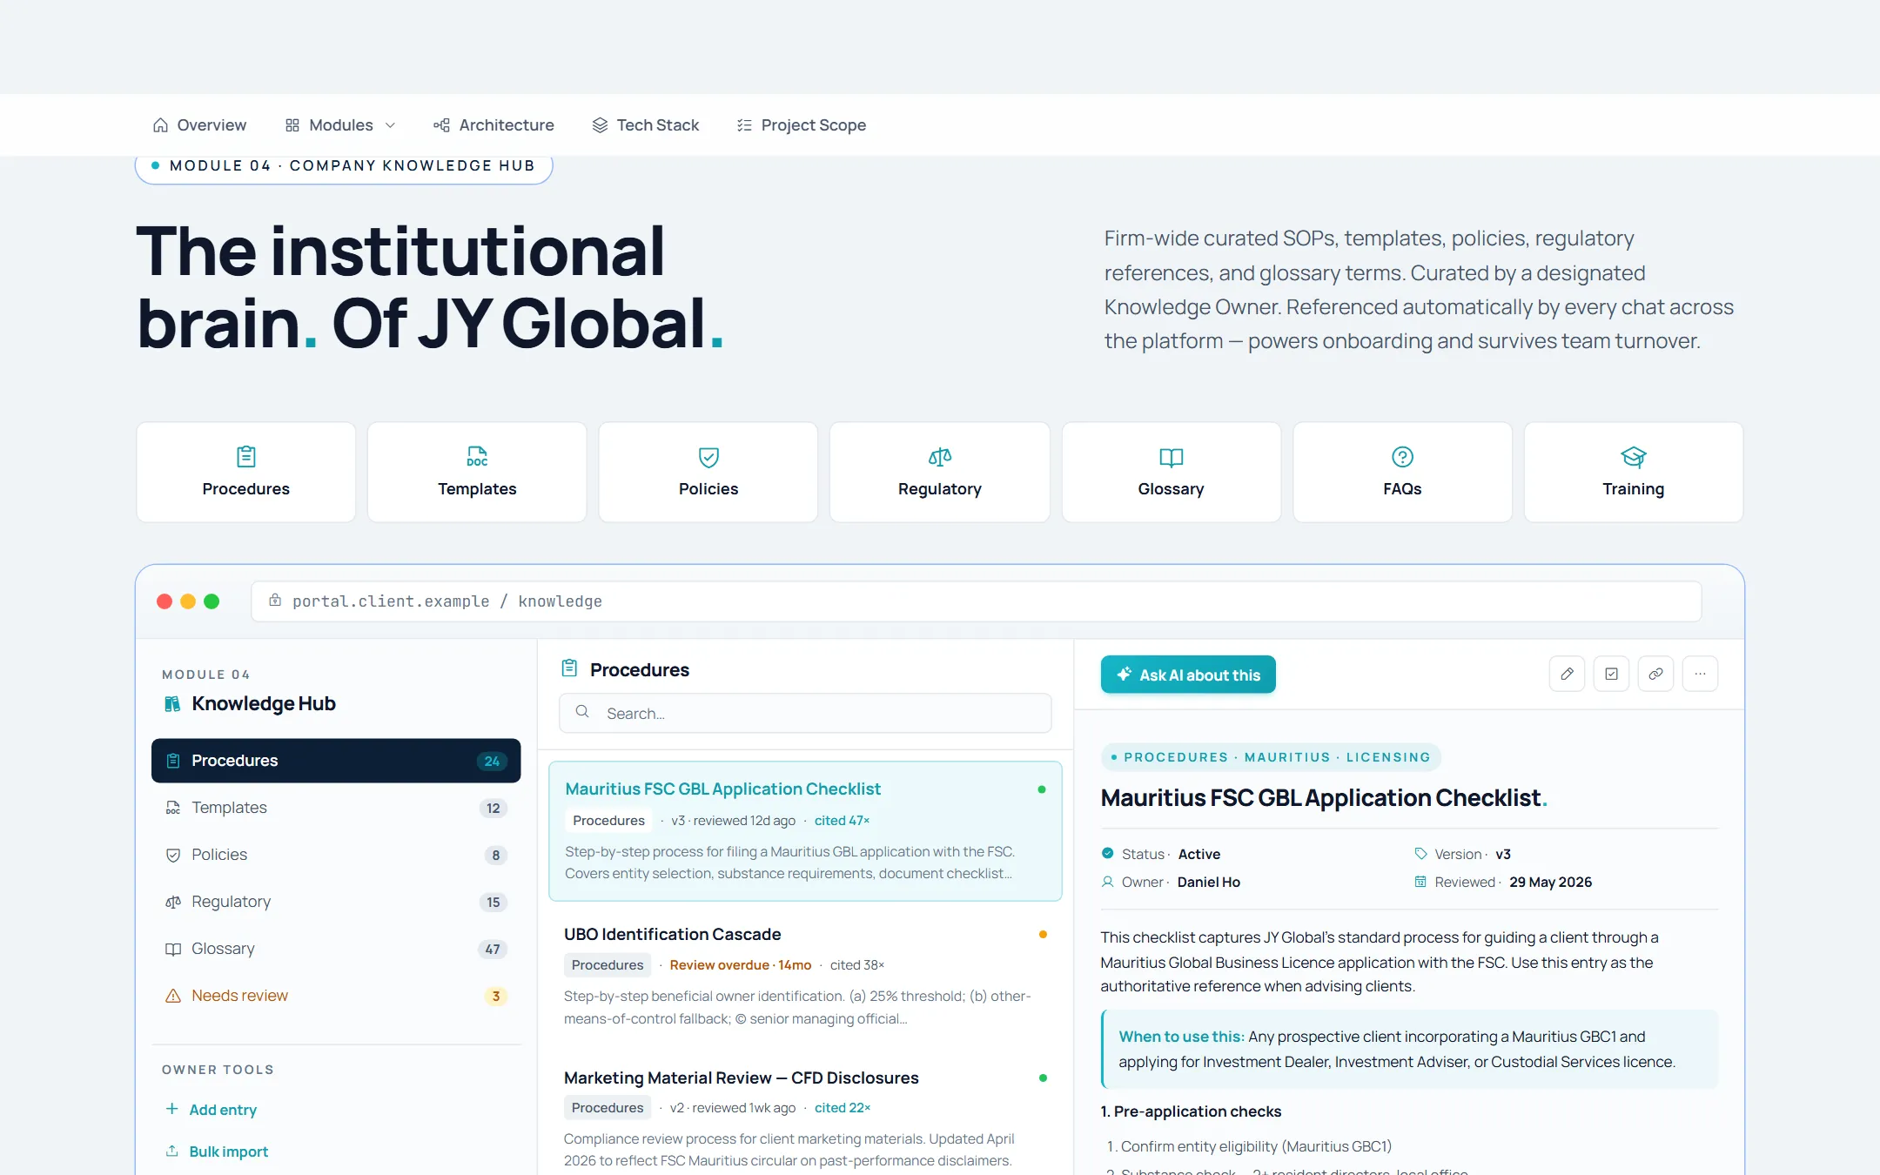Viewport: 1880px width, 1175px height.
Task: Click Ask AI about this button
Action: point(1188,675)
